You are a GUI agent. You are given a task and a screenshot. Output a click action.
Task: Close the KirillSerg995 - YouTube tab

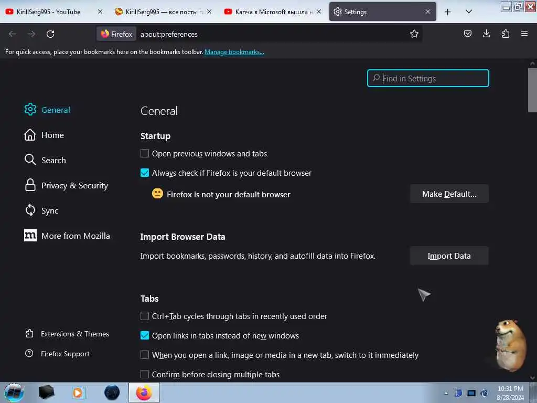(x=100, y=12)
